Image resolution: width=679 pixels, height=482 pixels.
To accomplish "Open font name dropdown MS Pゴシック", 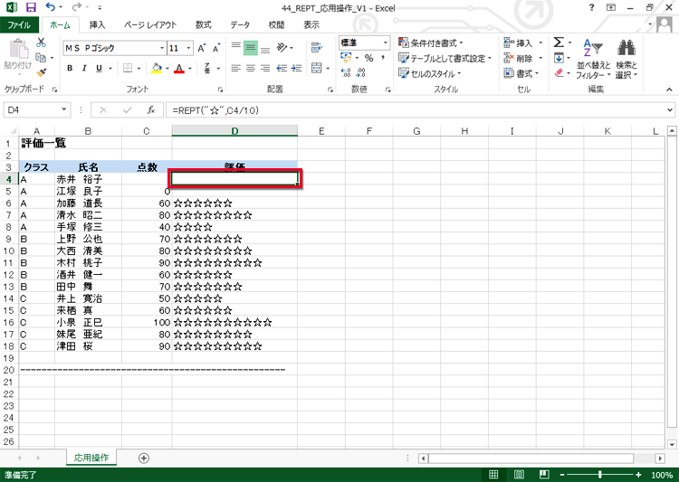I will [x=162, y=48].
